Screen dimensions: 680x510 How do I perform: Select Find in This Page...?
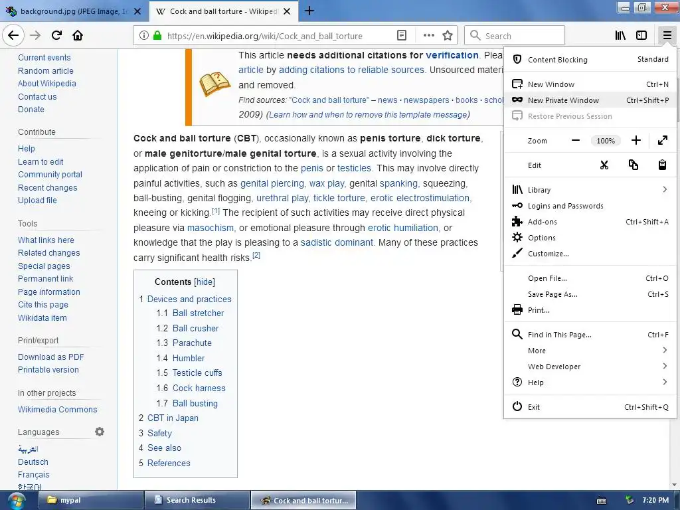click(590, 335)
